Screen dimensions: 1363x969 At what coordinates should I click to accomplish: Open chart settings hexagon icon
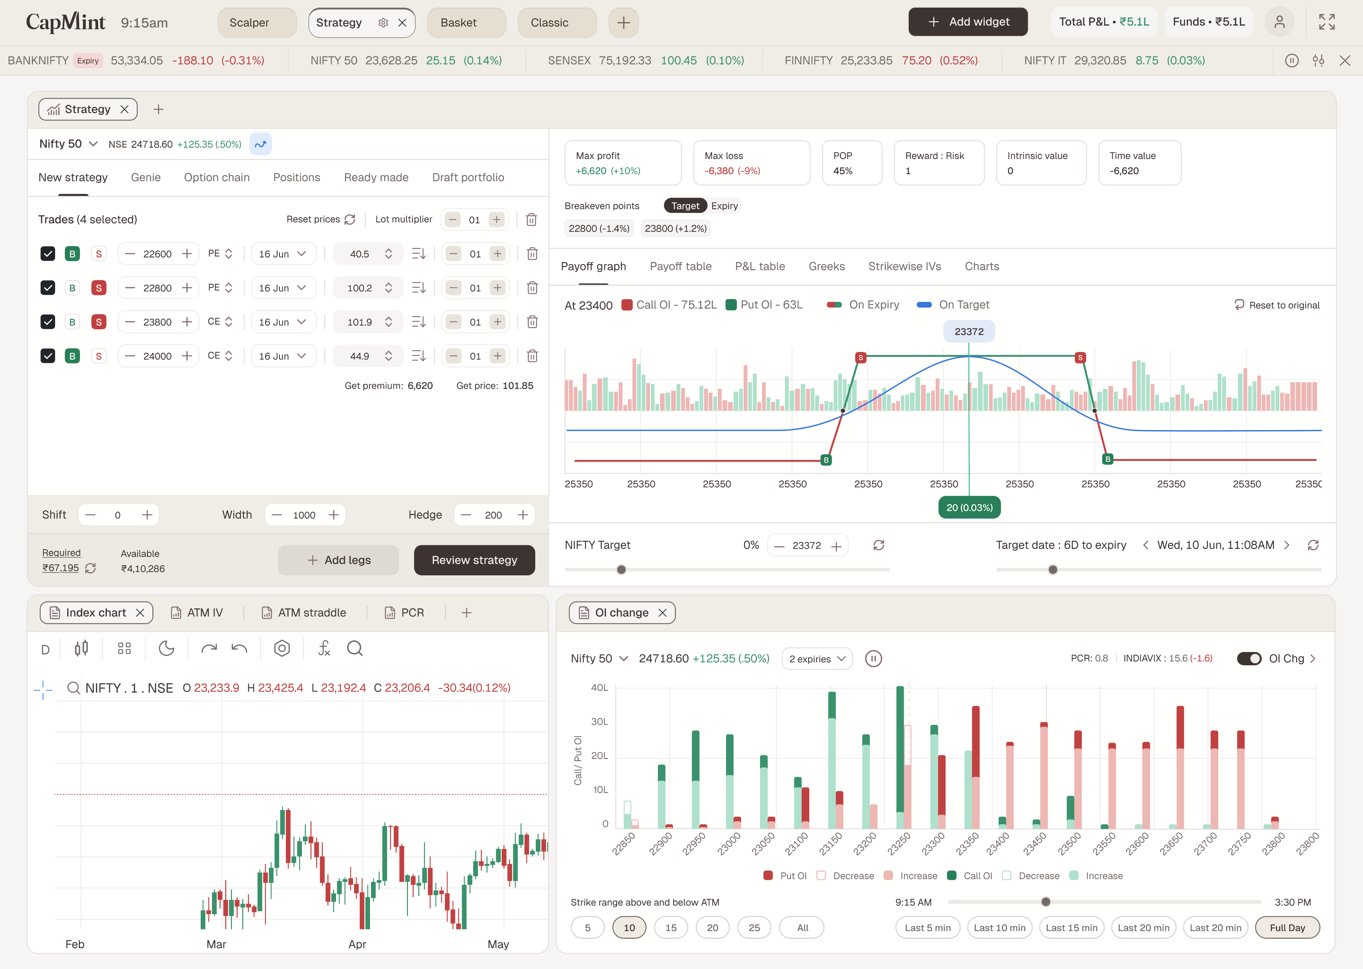282,649
